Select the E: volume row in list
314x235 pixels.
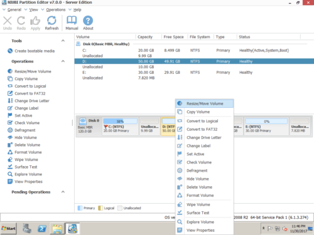tap(194, 73)
